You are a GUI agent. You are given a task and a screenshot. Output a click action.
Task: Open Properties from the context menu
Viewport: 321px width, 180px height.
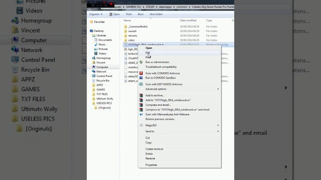151,164
